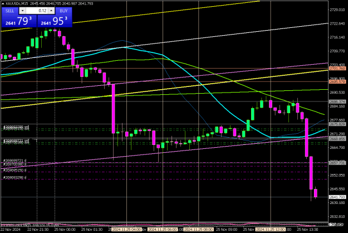Click the 2729.010 price scale label

pyautogui.click(x=337, y=10)
